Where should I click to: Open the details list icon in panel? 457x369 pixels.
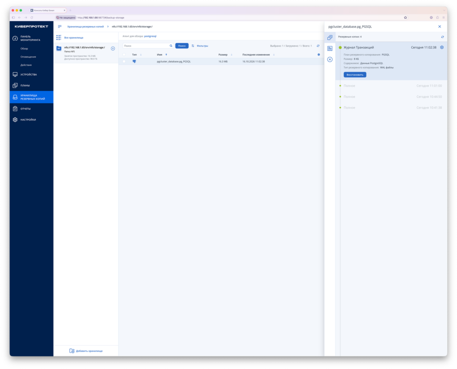point(330,48)
